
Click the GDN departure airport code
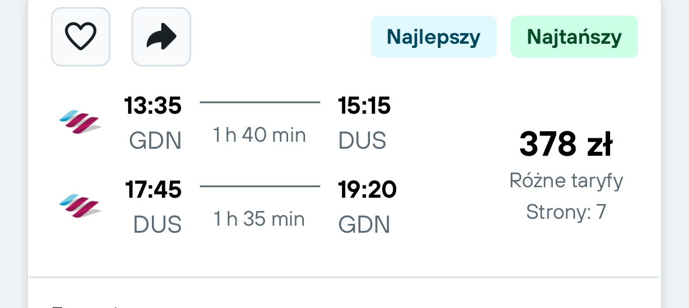(x=155, y=141)
